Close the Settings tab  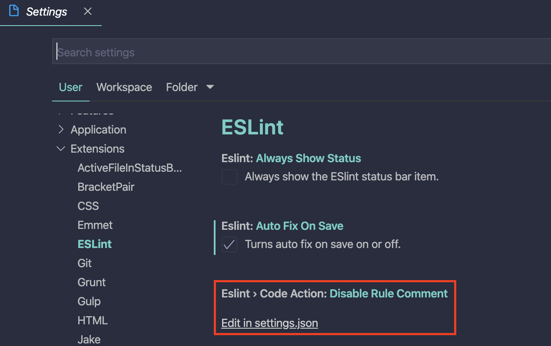88,11
